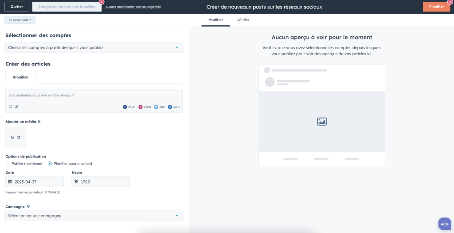454x233 pixels.
Task: Click the Instagram 2200 character counter icon
Action: coord(141,107)
